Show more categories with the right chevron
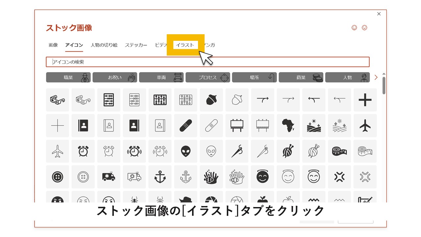The image size is (421, 237). [x=376, y=77]
